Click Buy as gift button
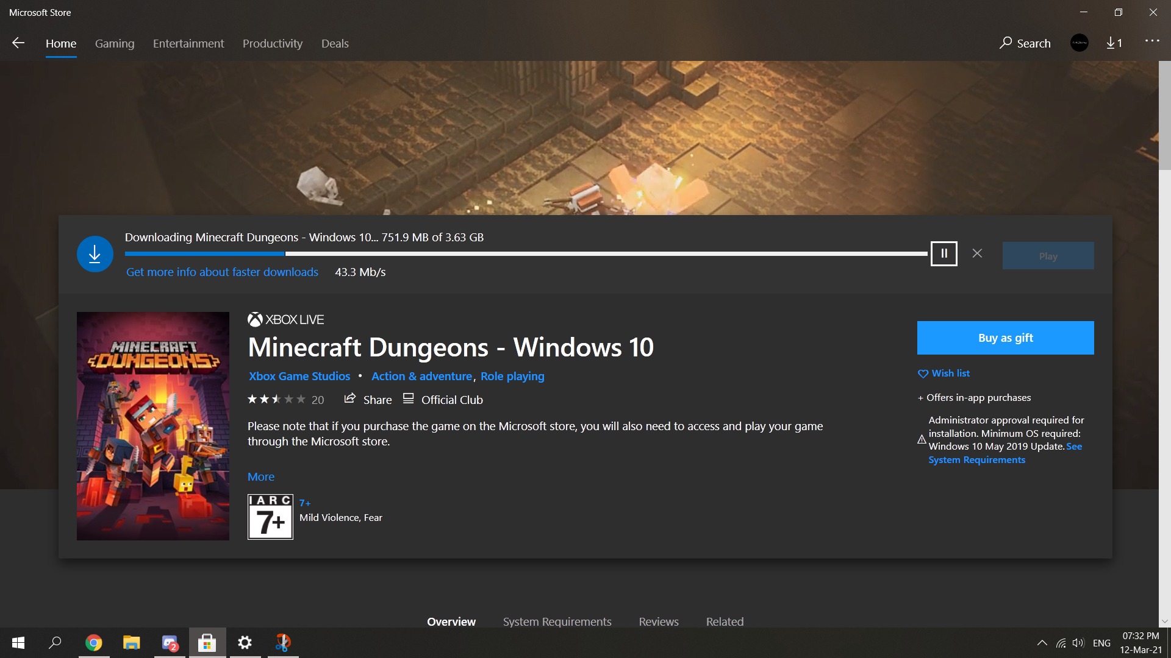Image resolution: width=1171 pixels, height=658 pixels. (1005, 338)
